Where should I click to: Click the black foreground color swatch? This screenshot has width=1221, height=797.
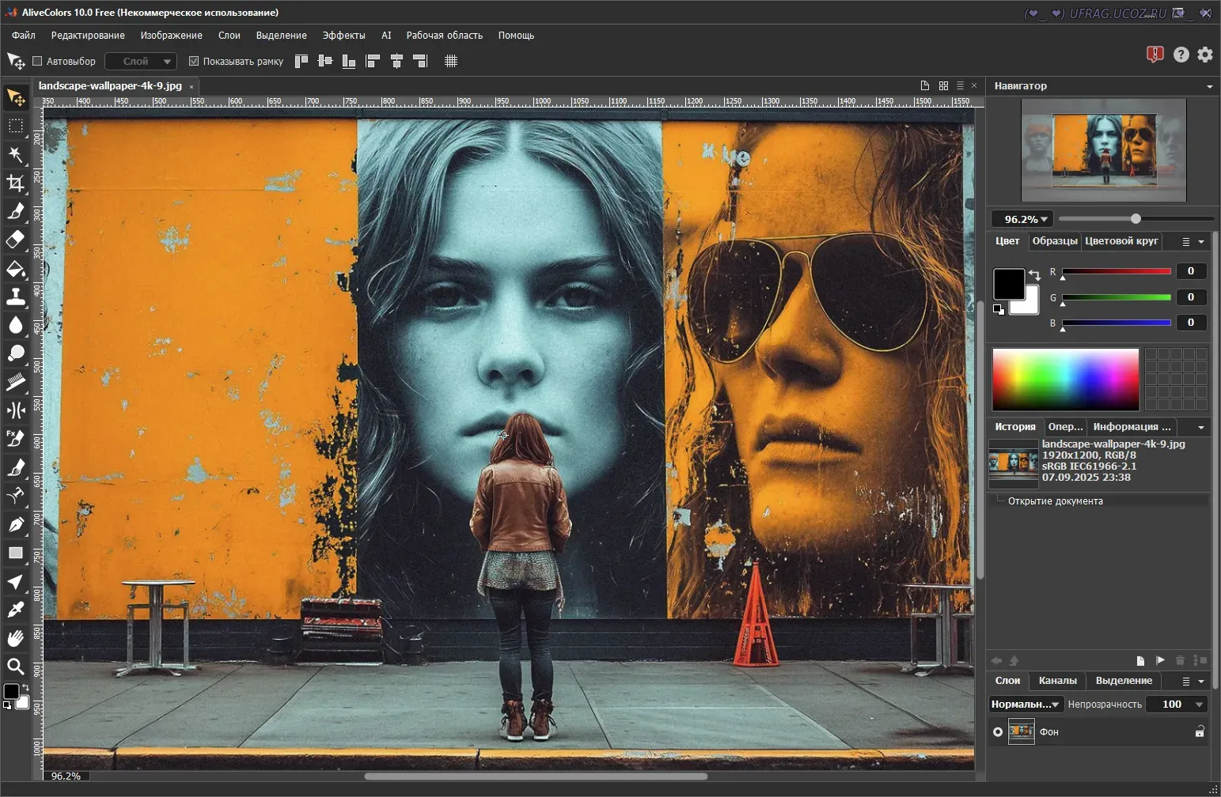point(1008,283)
